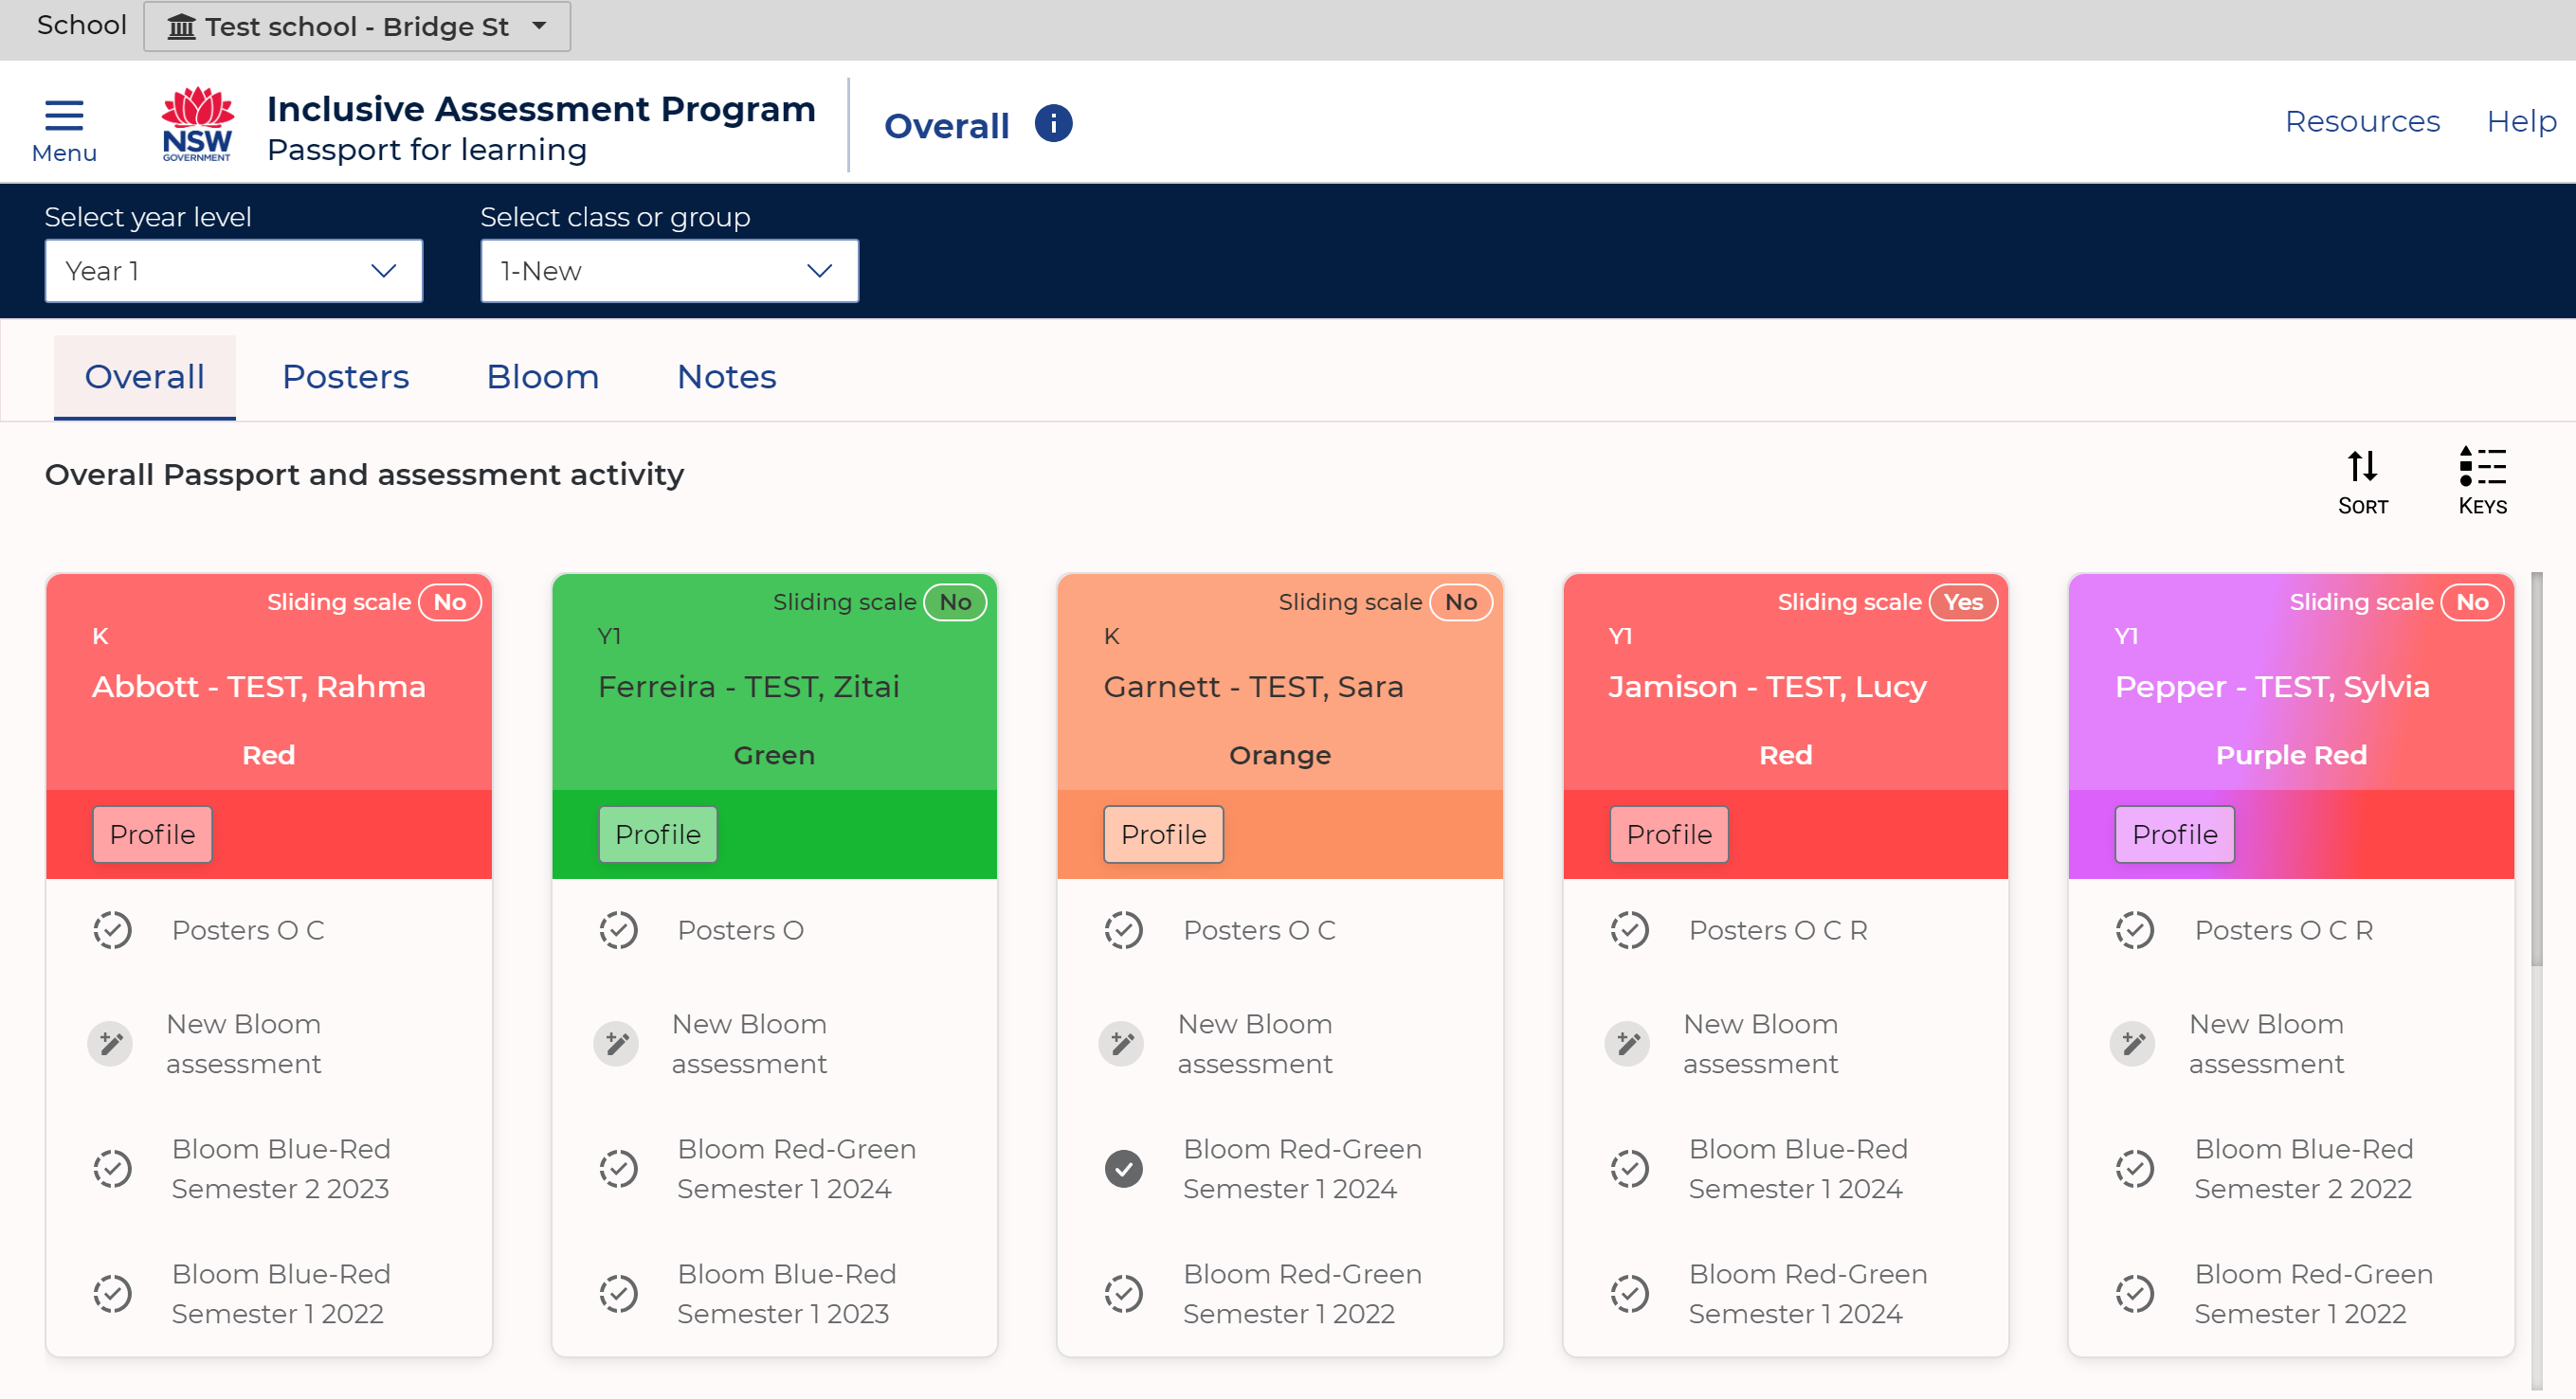Switch to the Bloom tab
The image size is (2576, 1399).
pyautogui.click(x=542, y=377)
